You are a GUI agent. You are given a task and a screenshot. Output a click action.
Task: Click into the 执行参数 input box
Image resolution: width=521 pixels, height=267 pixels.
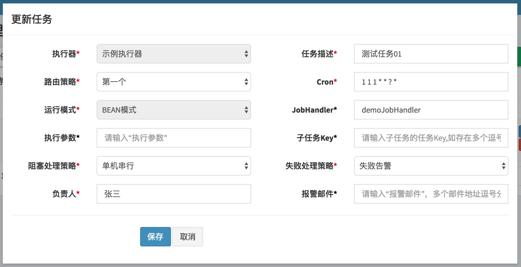pyautogui.click(x=174, y=138)
